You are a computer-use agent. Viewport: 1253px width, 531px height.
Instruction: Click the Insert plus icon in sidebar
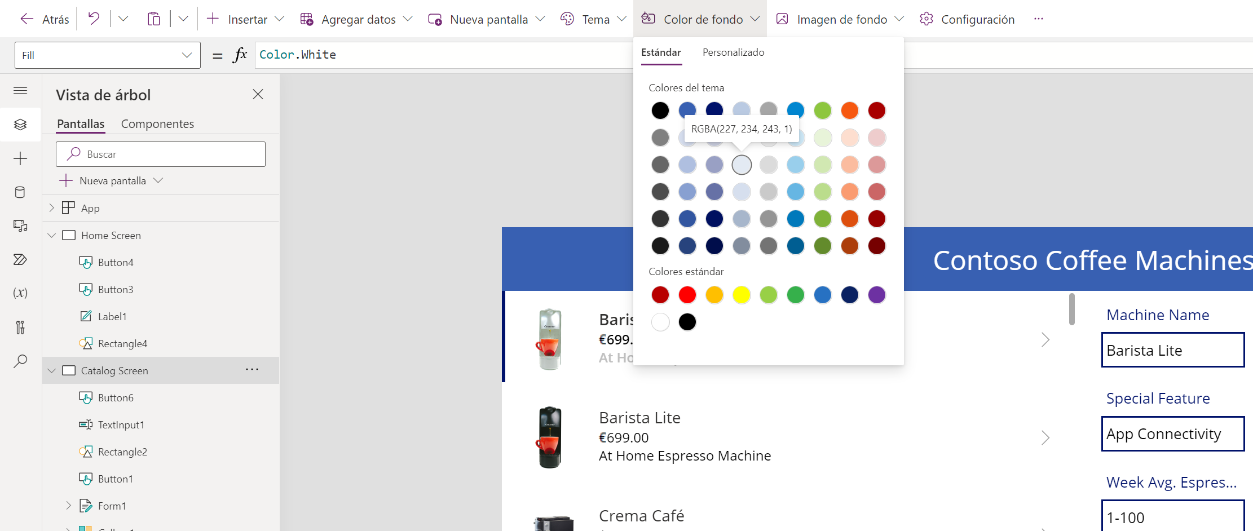pos(20,158)
